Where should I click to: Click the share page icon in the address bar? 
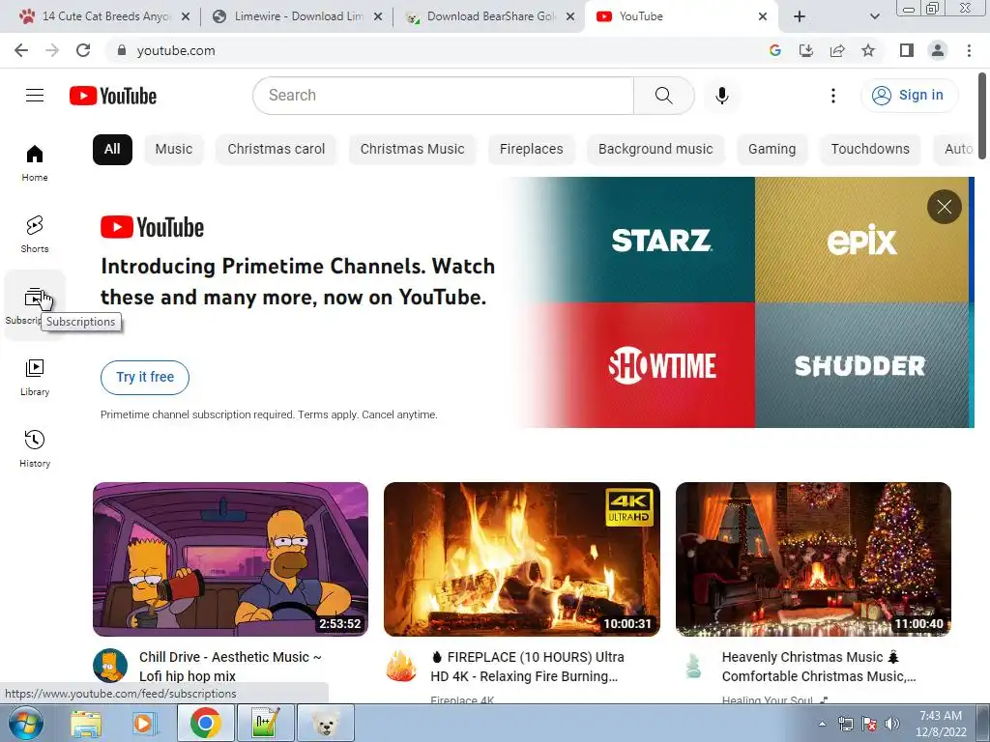(x=837, y=50)
